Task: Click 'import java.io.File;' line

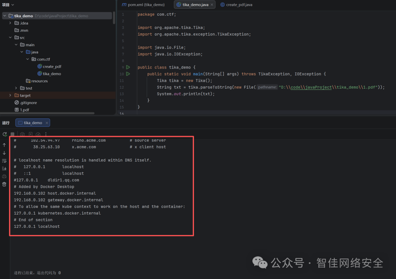Action: pyautogui.click(x=162, y=48)
